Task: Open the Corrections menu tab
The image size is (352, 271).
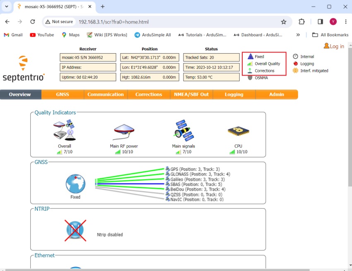Action: tap(149, 95)
